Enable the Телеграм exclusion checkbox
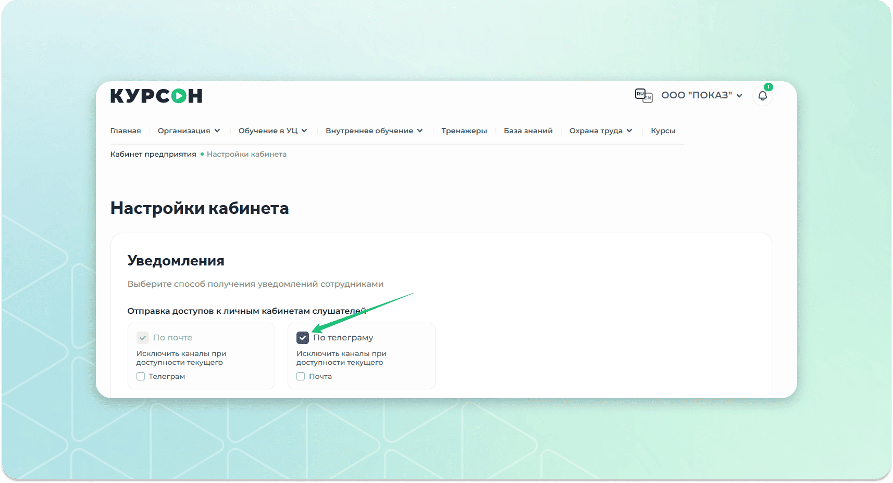The height and width of the screenshot is (483, 893). [x=141, y=376]
